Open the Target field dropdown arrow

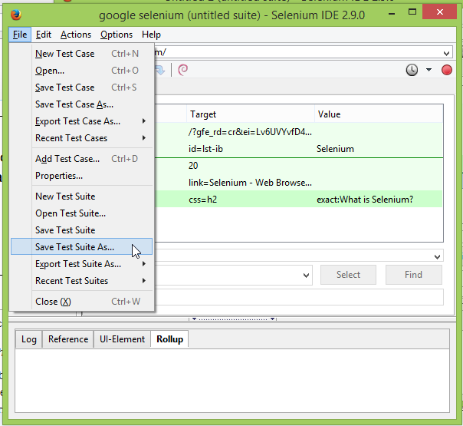pos(306,276)
